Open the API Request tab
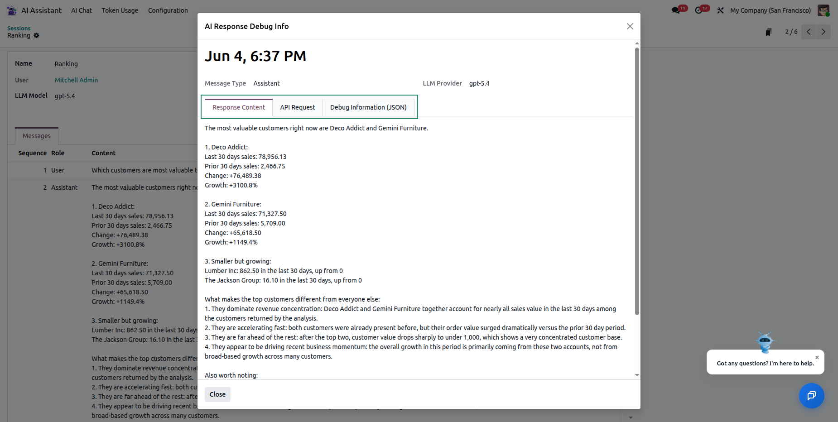This screenshot has height=422, width=838. 297,107
